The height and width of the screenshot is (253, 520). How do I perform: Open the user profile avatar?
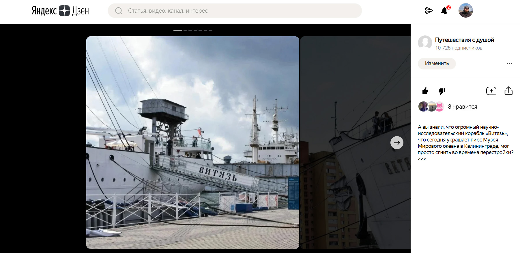click(465, 11)
